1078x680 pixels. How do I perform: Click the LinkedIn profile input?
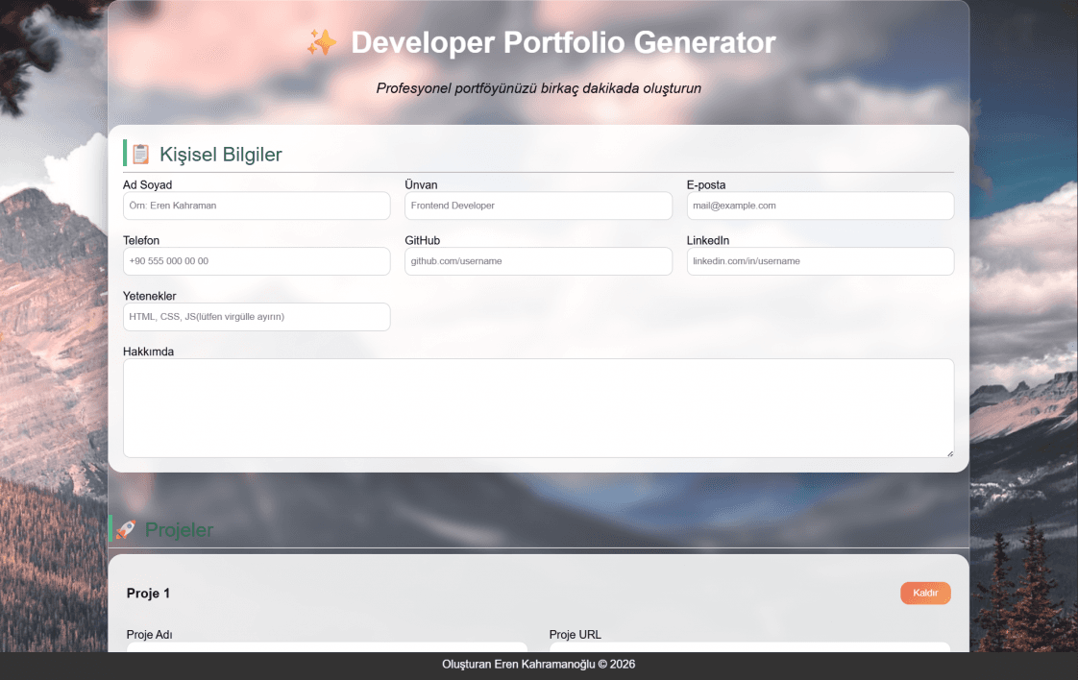tap(821, 261)
